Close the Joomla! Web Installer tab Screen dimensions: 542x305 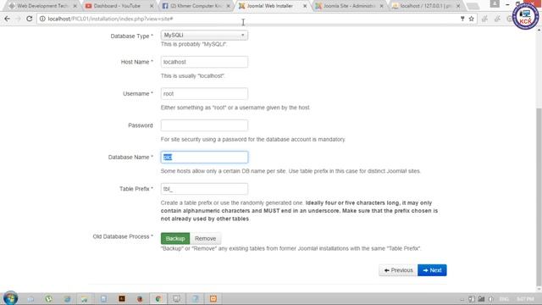305,6
